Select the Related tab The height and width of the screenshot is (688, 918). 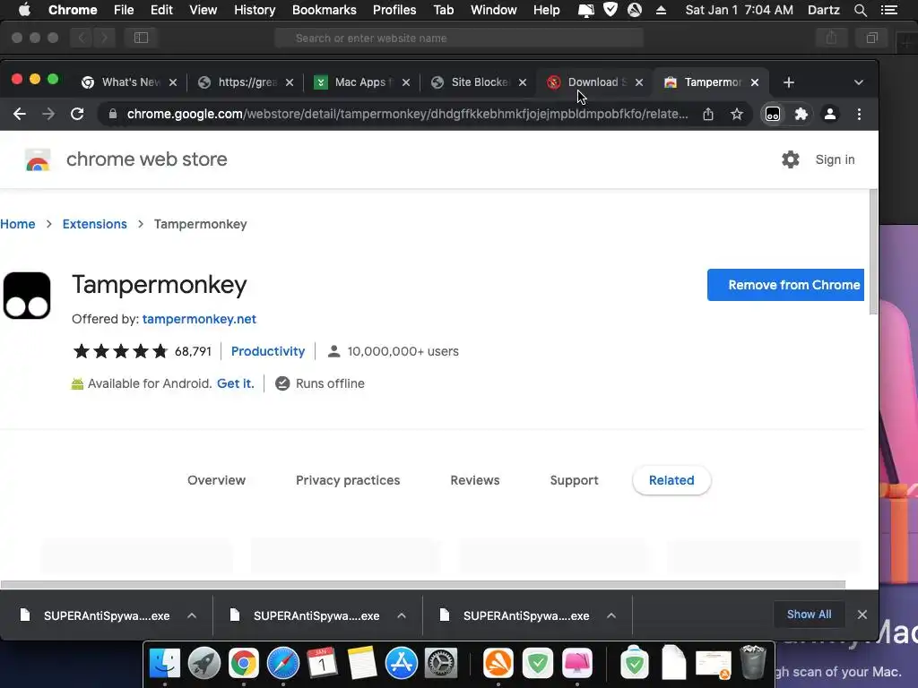[x=671, y=480]
